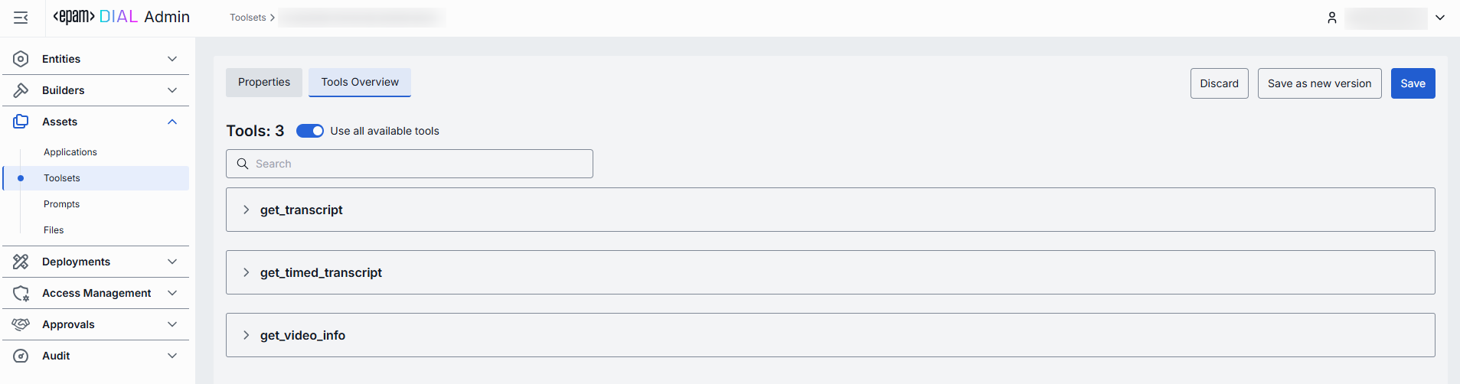Click the Approvals handshake icon
Viewport: 1460px width, 384px height.
pyautogui.click(x=21, y=324)
